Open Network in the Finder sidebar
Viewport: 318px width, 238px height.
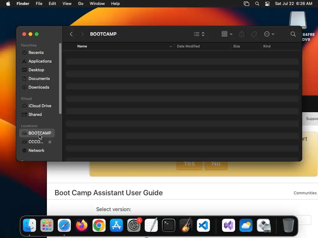[36, 150]
